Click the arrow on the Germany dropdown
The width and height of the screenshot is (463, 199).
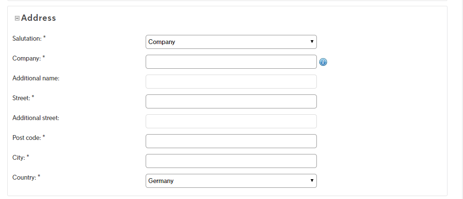pyautogui.click(x=312, y=181)
